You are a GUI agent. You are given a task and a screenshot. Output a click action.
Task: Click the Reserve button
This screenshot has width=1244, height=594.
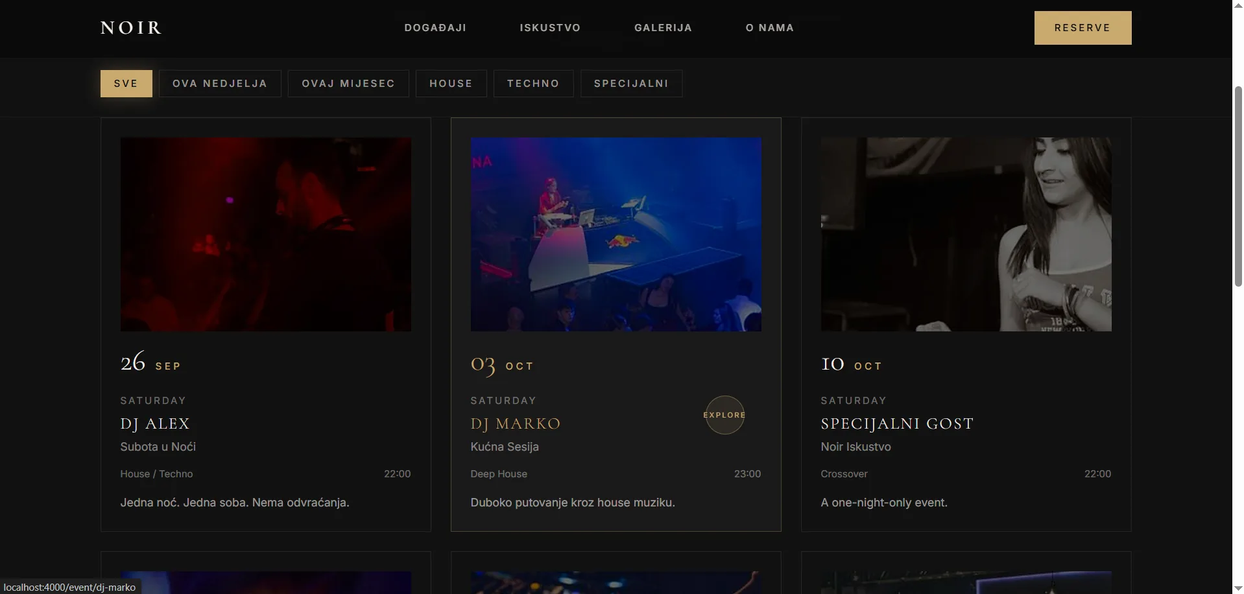1083,28
